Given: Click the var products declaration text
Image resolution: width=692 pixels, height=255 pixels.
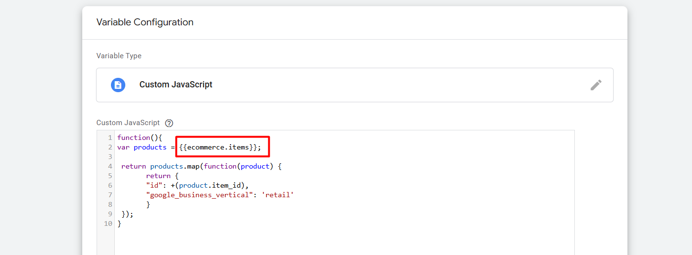Looking at the screenshot, I should point(142,147).
